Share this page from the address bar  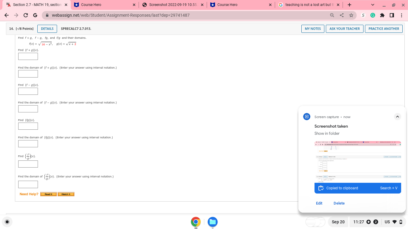pyautogui.click(x=341, y=15)
